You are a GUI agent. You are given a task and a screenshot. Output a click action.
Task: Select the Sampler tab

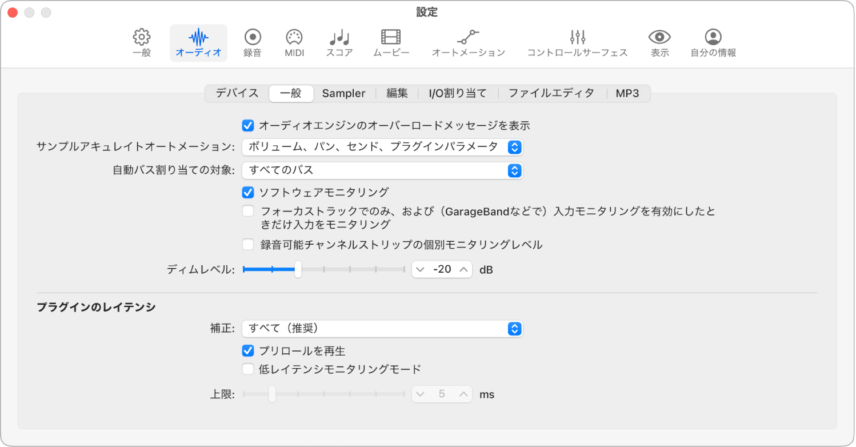tap(343, 93)
